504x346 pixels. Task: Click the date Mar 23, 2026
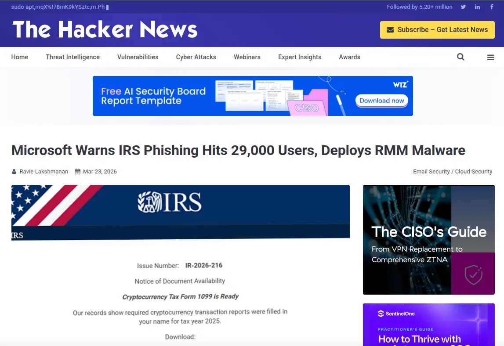[x=100, y=172]
